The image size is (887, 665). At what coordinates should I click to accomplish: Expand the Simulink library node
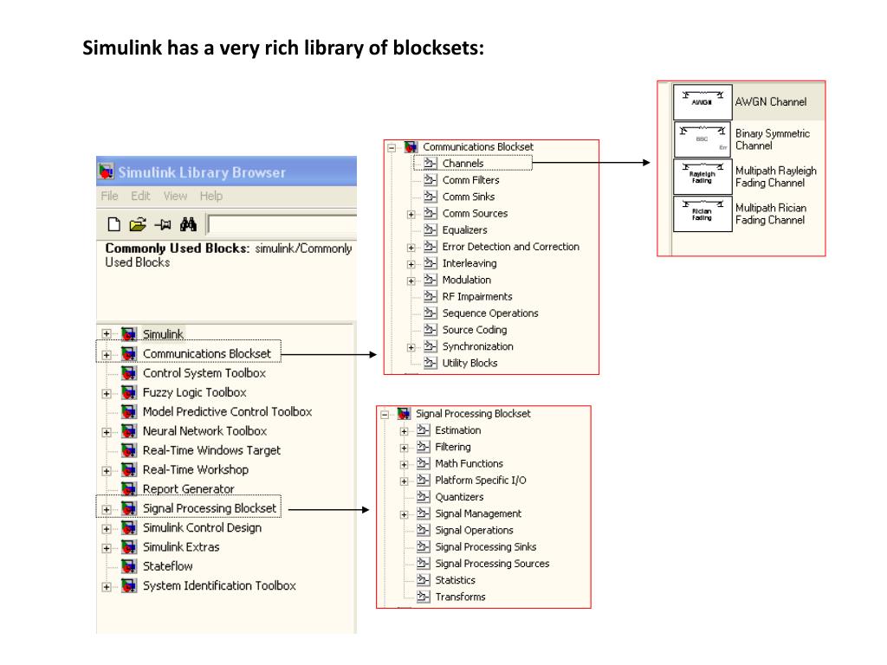tap(107, 334)
